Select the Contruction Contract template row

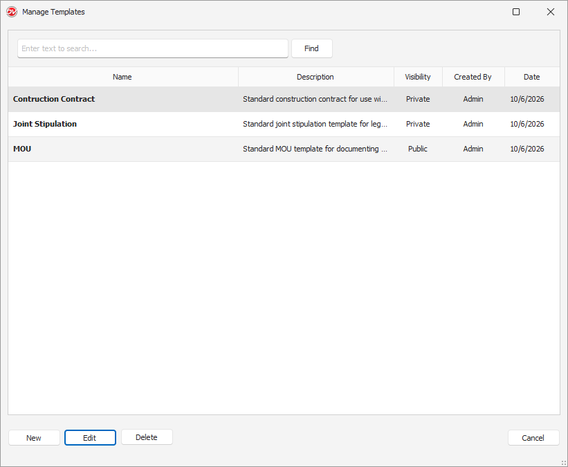(x=284, y=99)
